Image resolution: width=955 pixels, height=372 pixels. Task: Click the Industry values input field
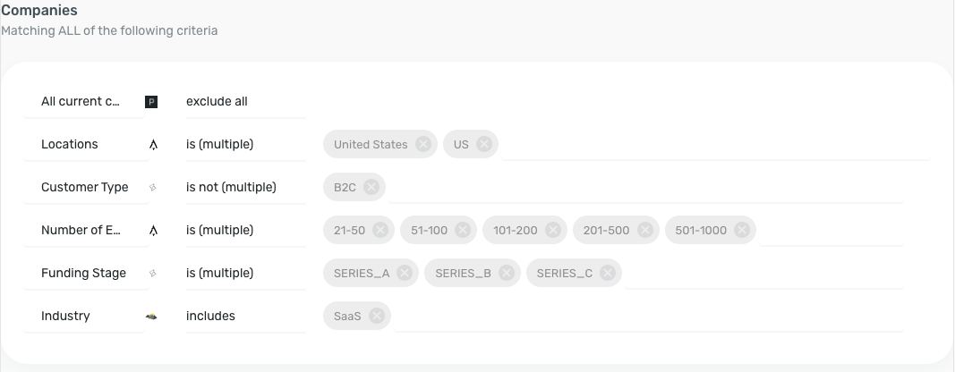coord(649,316)
